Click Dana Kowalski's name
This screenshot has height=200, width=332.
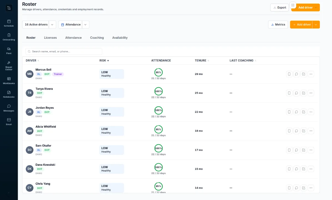[x=45, y=165]
